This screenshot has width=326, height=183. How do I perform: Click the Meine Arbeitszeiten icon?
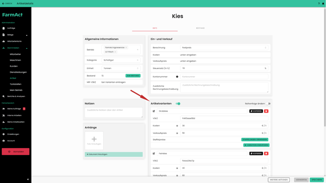point(3,122)
